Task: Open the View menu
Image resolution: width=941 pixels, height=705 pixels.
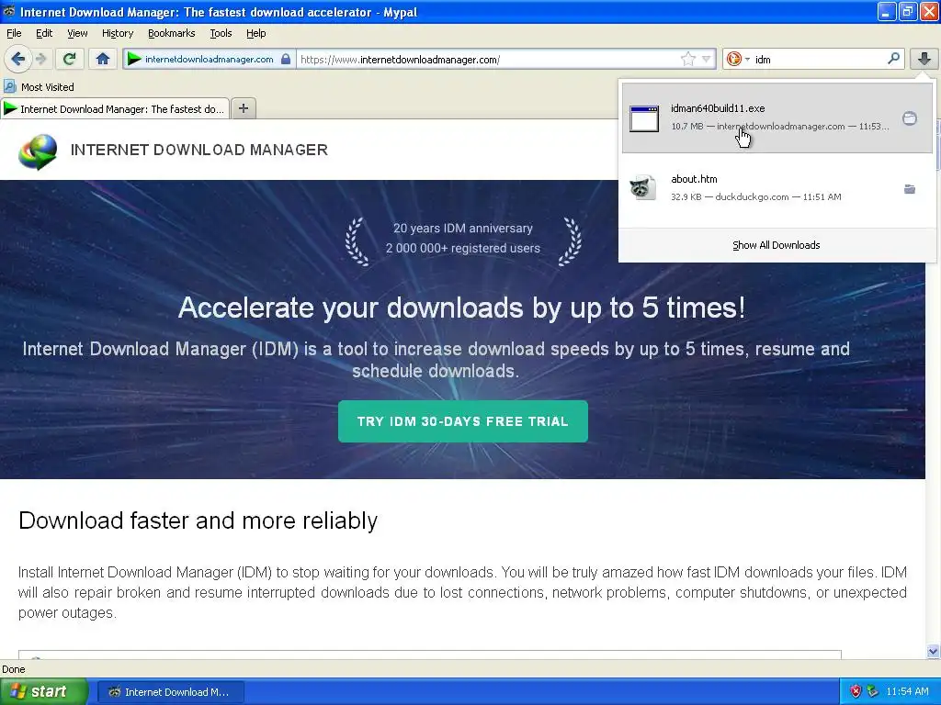Action: click(77, 33)
